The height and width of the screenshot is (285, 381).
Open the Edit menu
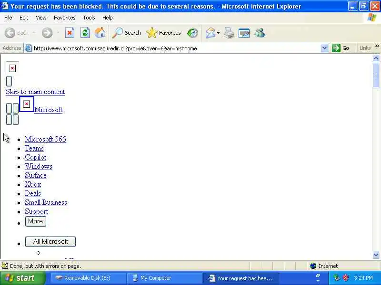(x=24, y=18)
